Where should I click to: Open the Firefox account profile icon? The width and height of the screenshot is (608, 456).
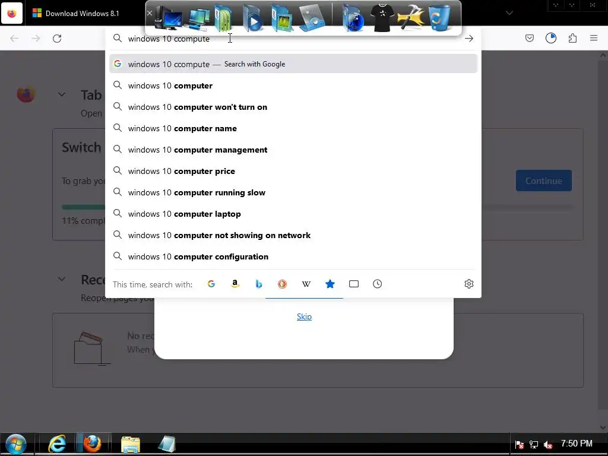551,38
